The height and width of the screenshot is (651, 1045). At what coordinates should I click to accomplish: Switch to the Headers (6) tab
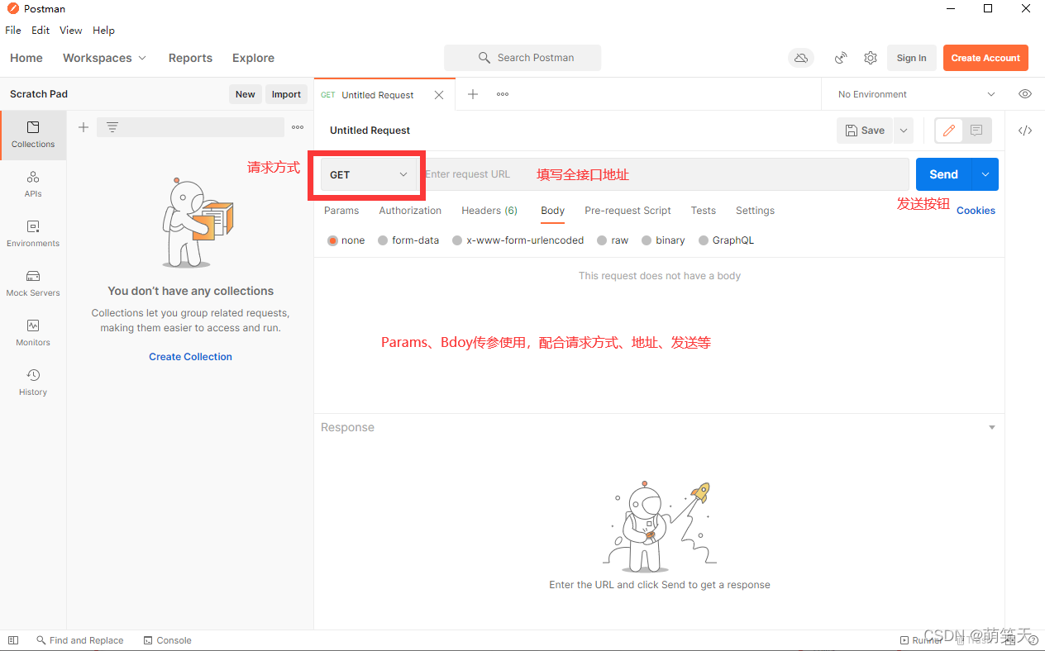point(489,211)
